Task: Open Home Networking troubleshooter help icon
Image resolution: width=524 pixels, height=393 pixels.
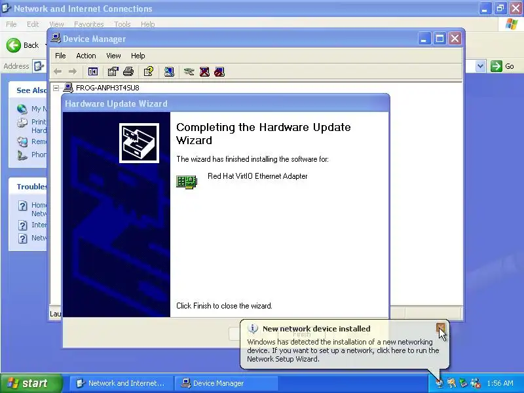Action: coord(22,206)
